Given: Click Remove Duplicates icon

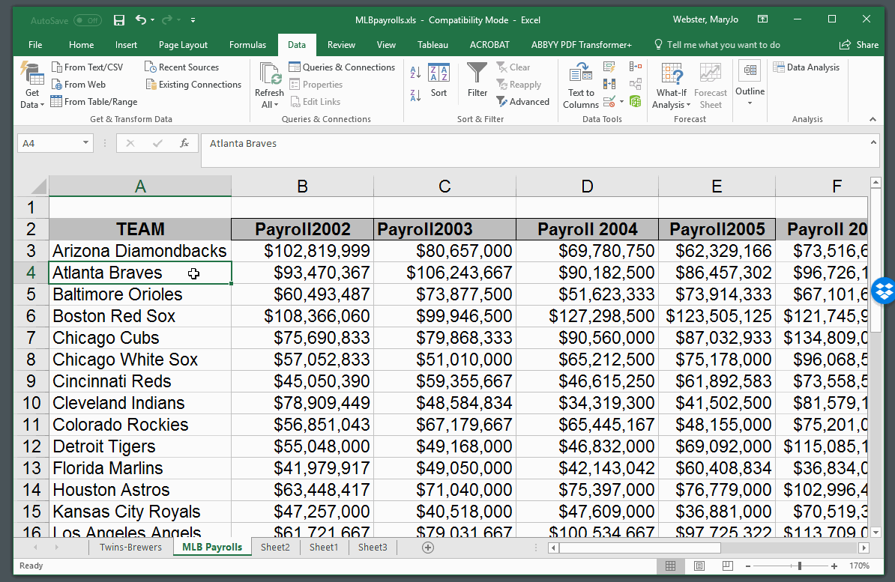Looking at the screenshot, I should point(609,85).
